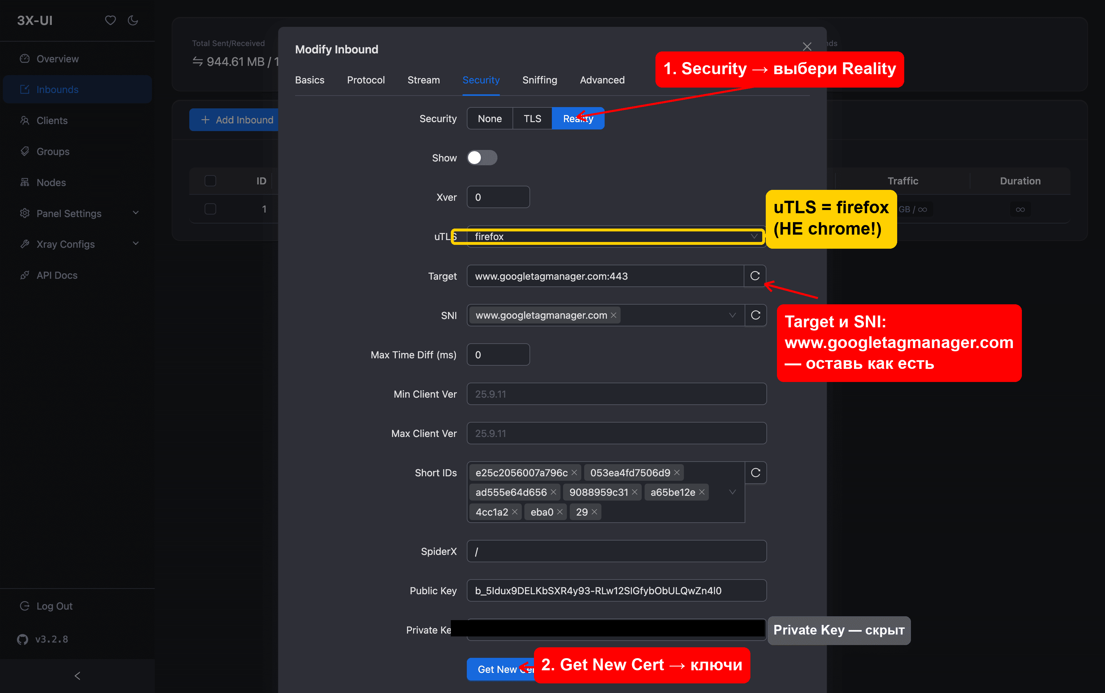This screenshot has height=693, width=1105.
Task: Remove short ID 29
Action: point(594,512)
